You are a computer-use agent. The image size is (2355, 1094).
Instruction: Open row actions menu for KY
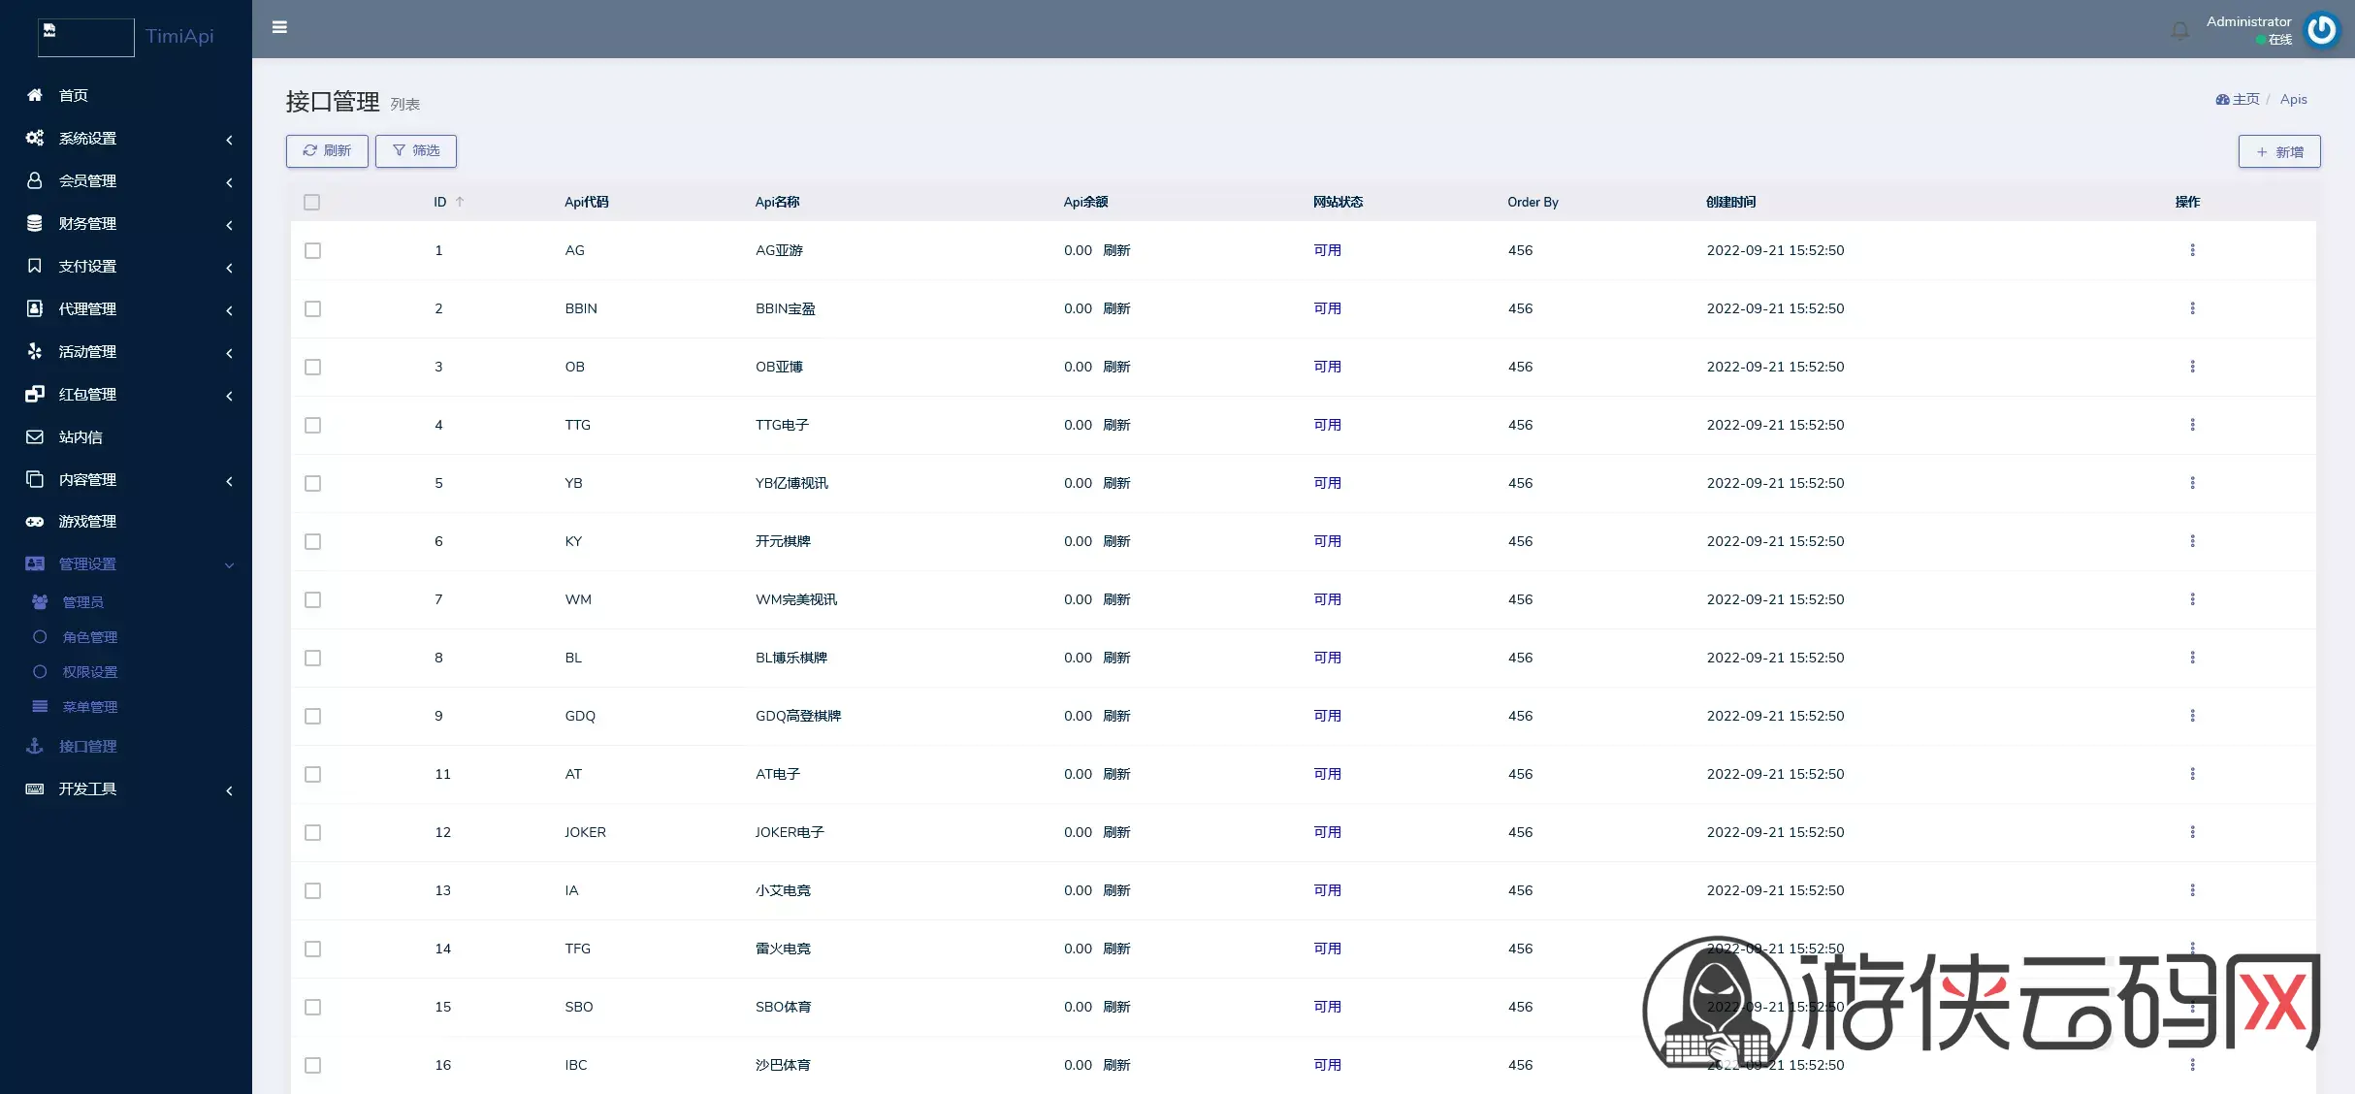[x=2192, y=541]
